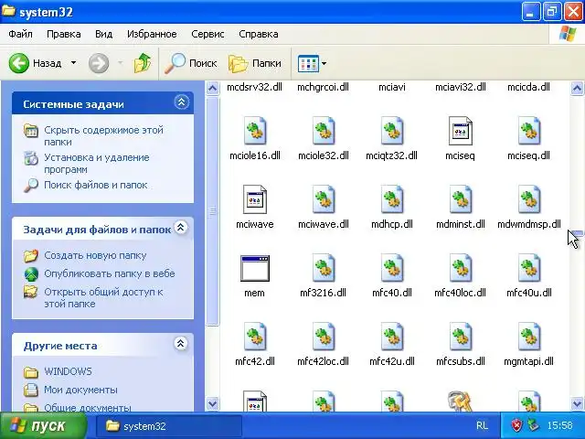The width and height of the screenshot is (585, 439).
Task: Open the WINDOWS folder link
Action: (x=68, y=371)
